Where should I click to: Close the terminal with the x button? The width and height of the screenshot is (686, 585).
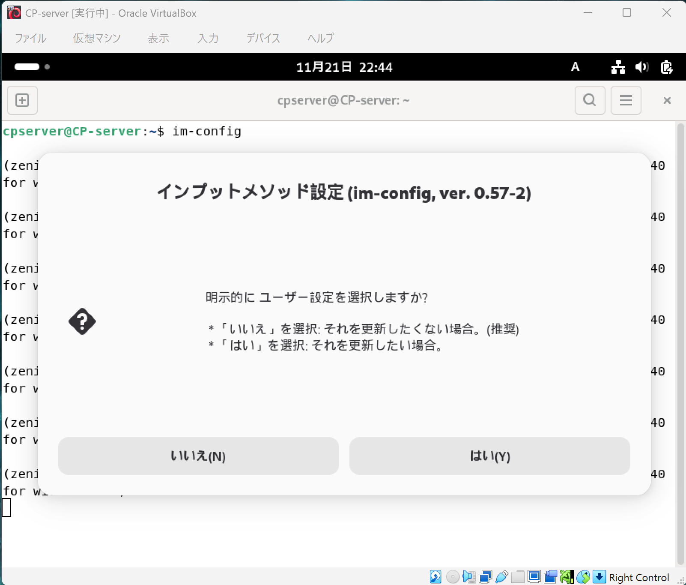pyautogui.click(x=667, y=100)
